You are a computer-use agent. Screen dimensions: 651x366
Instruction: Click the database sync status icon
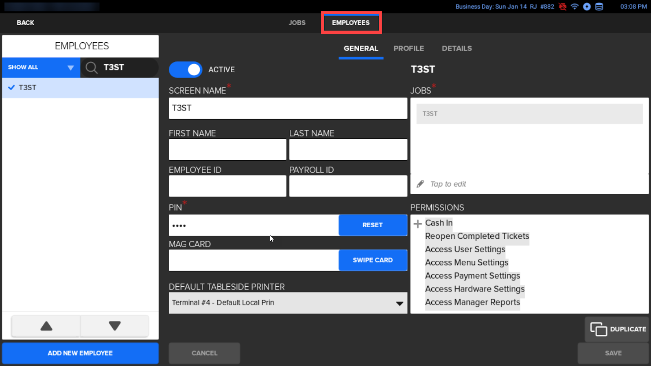[599, 7]
